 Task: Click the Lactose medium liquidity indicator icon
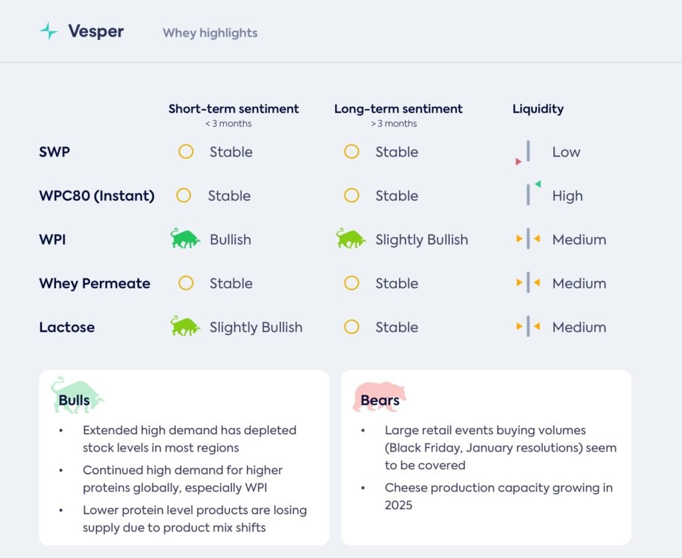[x=528, y=327]
